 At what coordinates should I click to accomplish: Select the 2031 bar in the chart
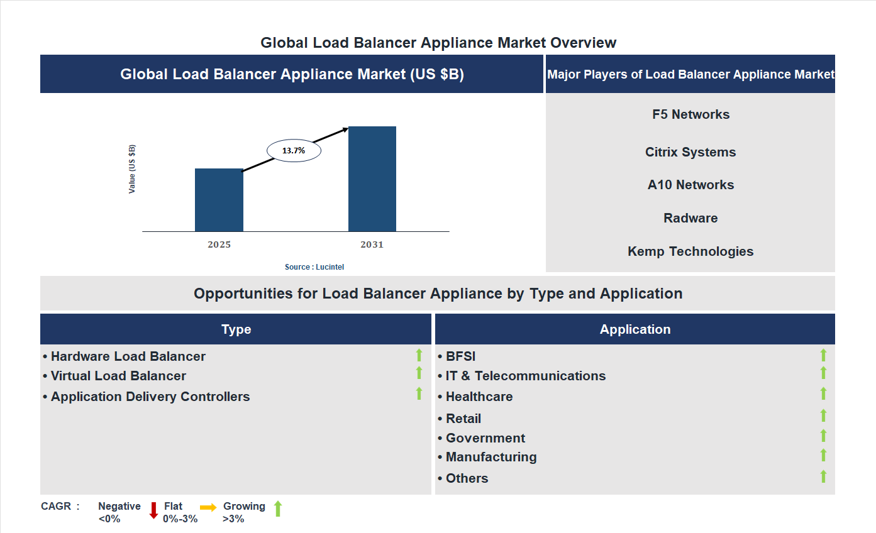pos(371,179)
